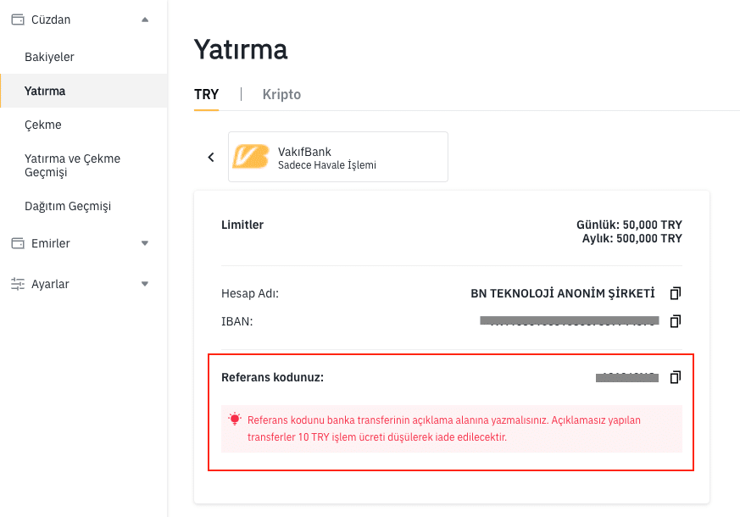Expand the Ayarlar dropdown arrow
Viewport: 740px width, 517px height.
coord(145,284)
